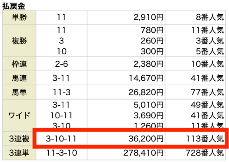
Task: Click the 36,200円 trio payout
Action: point(146,139)
